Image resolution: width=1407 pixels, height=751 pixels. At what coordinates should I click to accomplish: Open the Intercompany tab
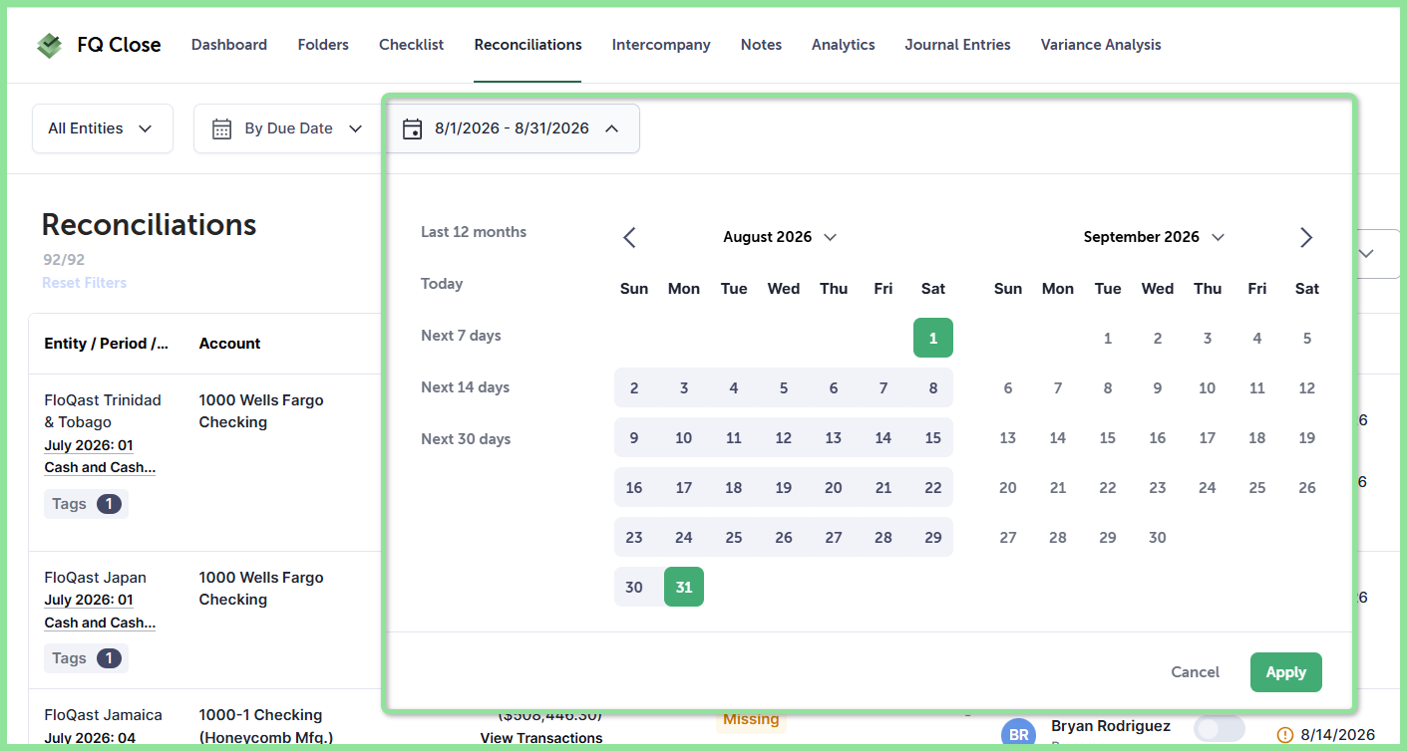pos(661,45)
